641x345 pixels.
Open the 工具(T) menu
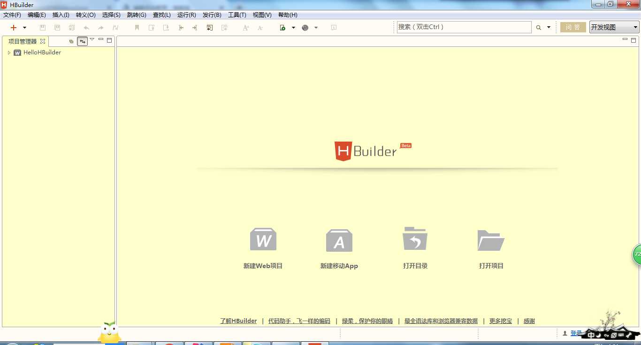[x=237, y=15]
